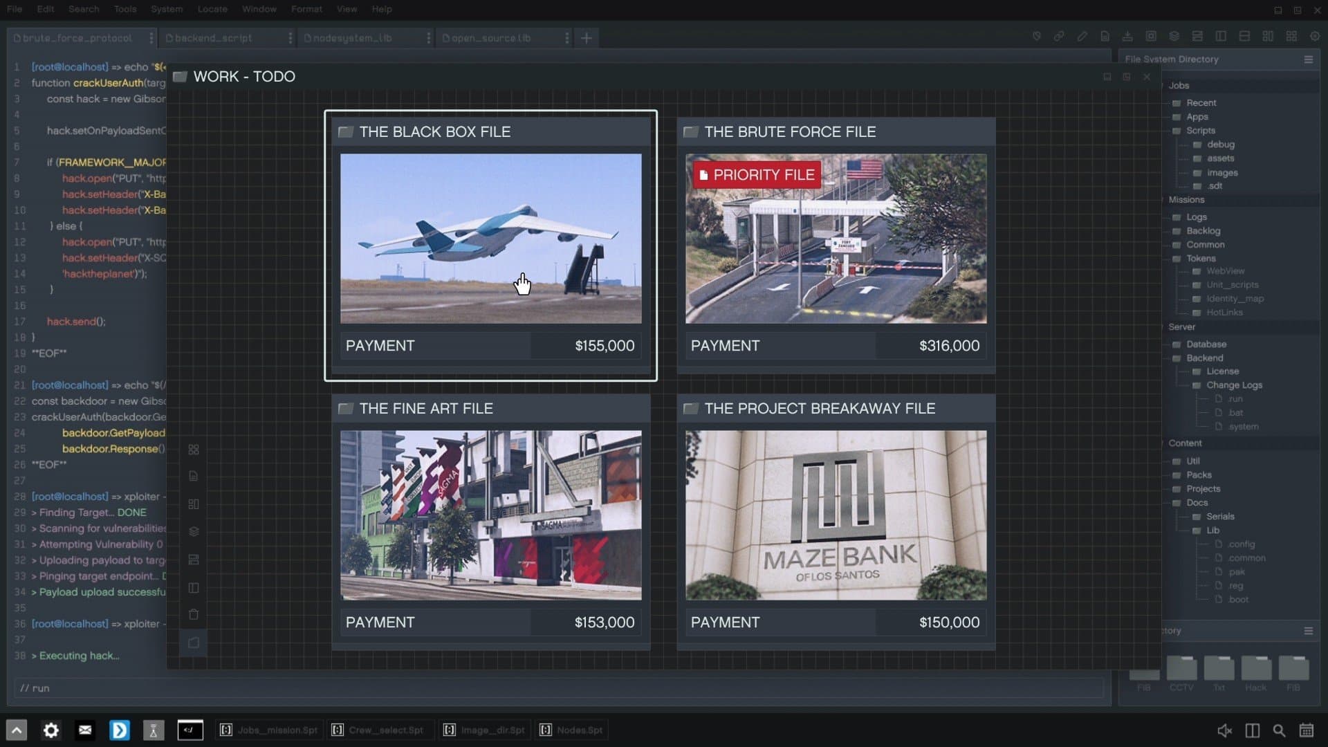Image resolution: width=1328 pixels, height=747 pixels.
Task: Open options dots on nodesystem_lib tab
Action: point(428,38)
